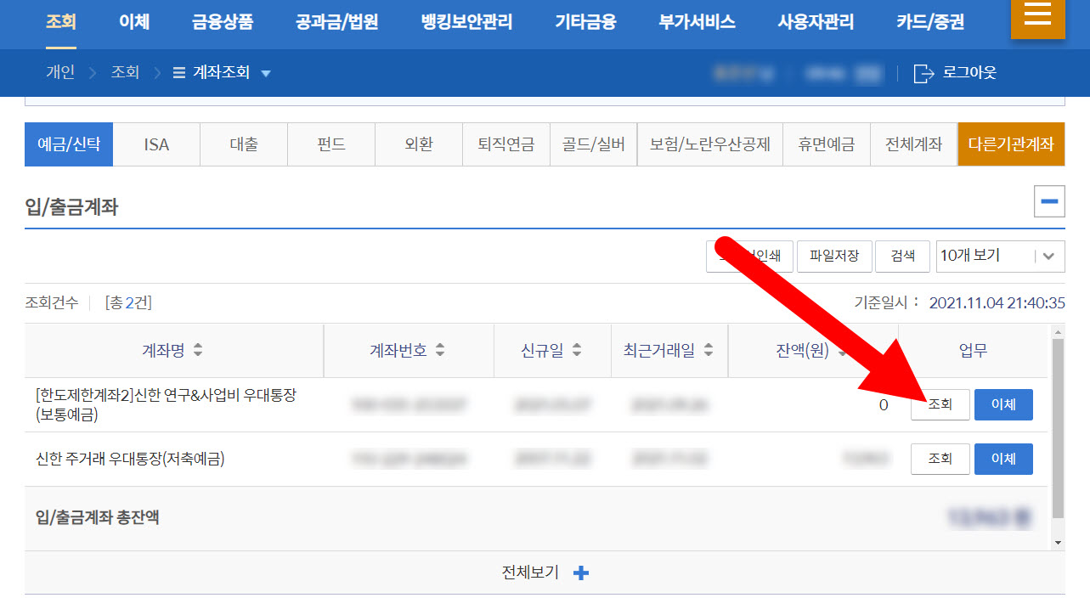Open the 이체 top menu
This screenshot has height=598, width=1090.
pyautogui.click(x=134, y=22)
